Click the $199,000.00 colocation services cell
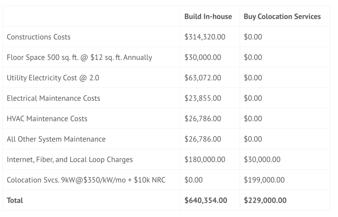 [x=264, y=180]
